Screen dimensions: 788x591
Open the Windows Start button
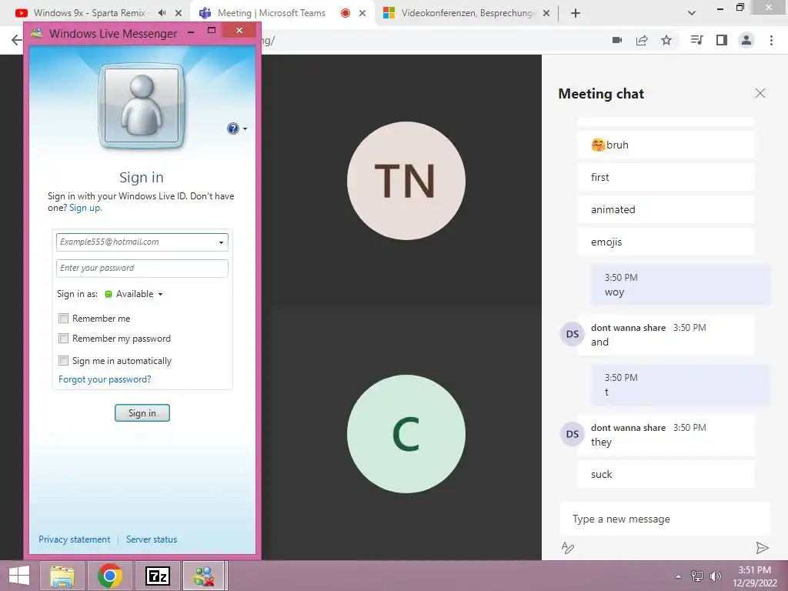pos(18,576)
